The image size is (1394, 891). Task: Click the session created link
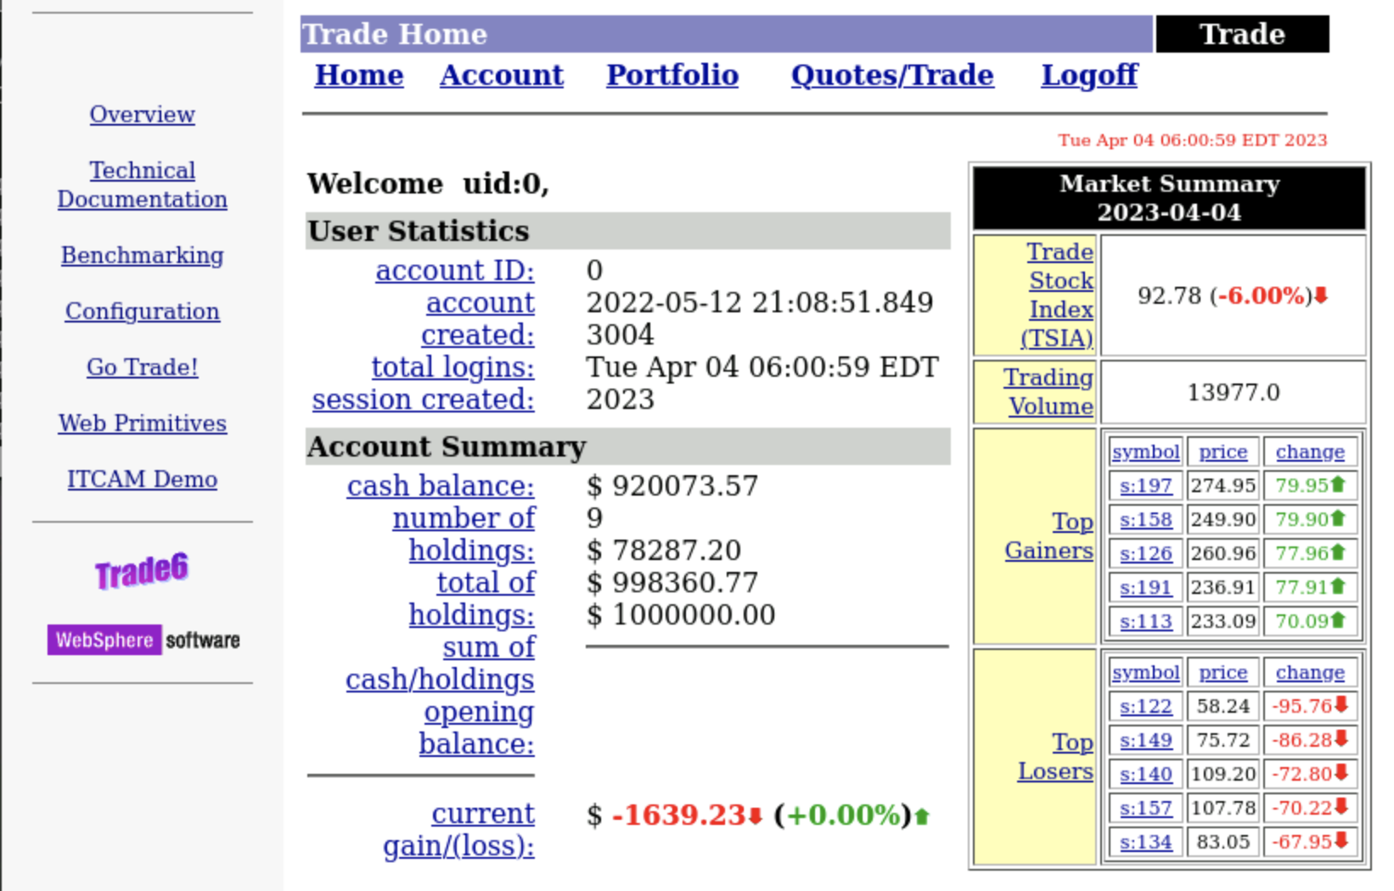tap(424, 400)
